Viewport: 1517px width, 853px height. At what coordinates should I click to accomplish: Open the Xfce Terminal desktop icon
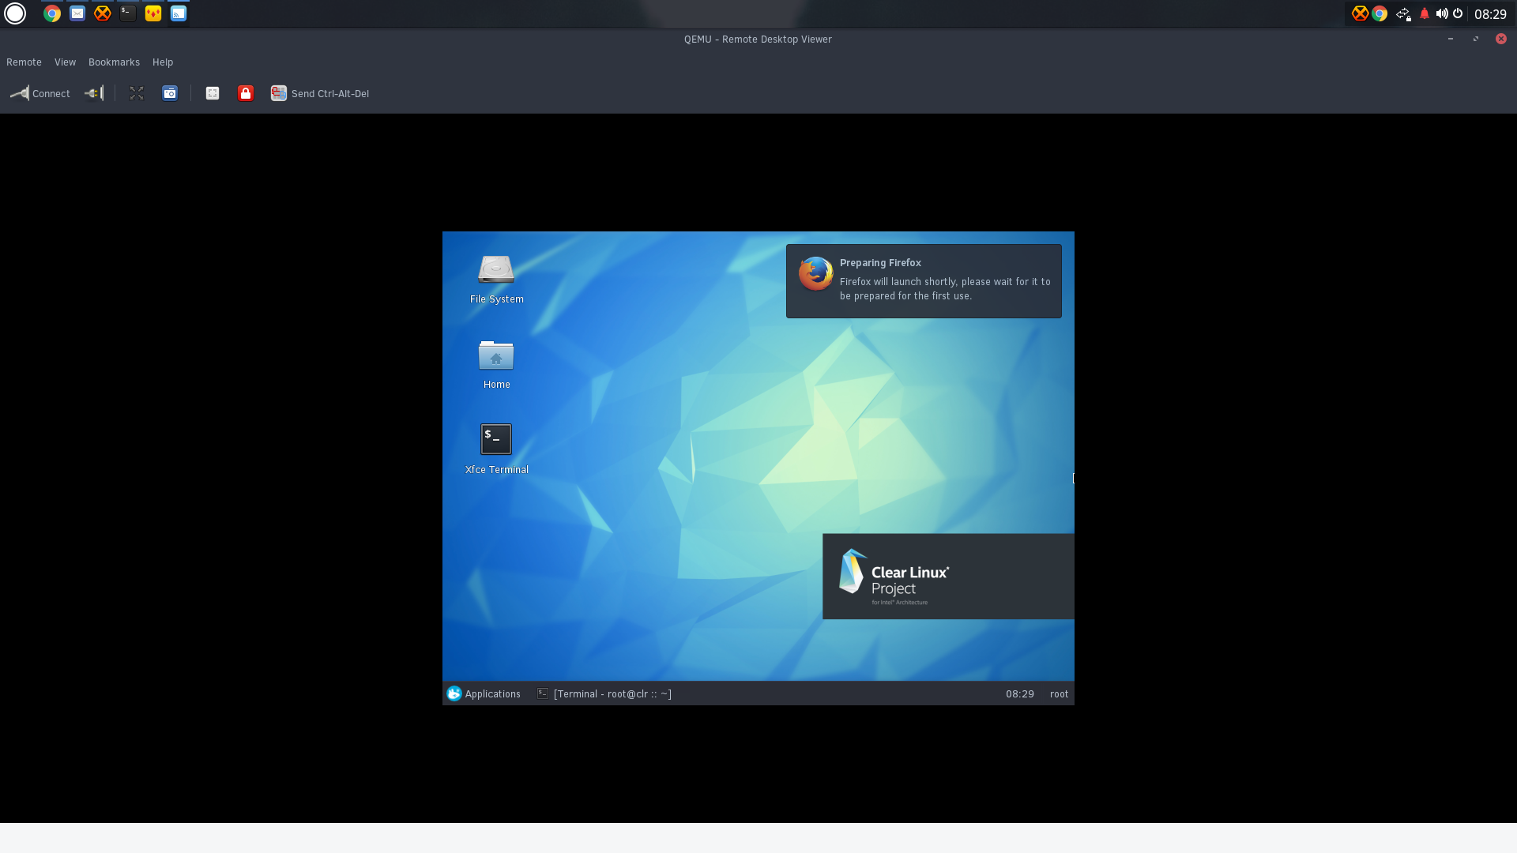click(496, 449)
